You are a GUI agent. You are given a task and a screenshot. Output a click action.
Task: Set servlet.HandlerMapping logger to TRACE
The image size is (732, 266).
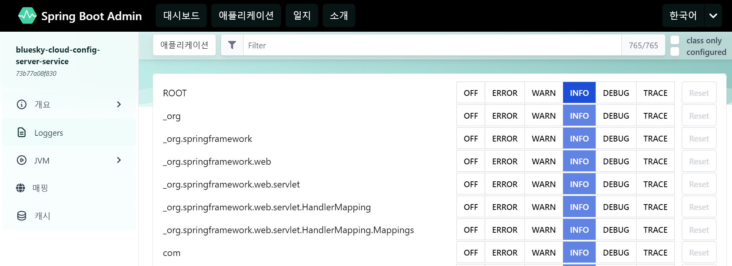[x=655, y=207]
